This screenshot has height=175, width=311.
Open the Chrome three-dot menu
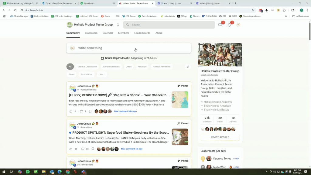(307, 10)
